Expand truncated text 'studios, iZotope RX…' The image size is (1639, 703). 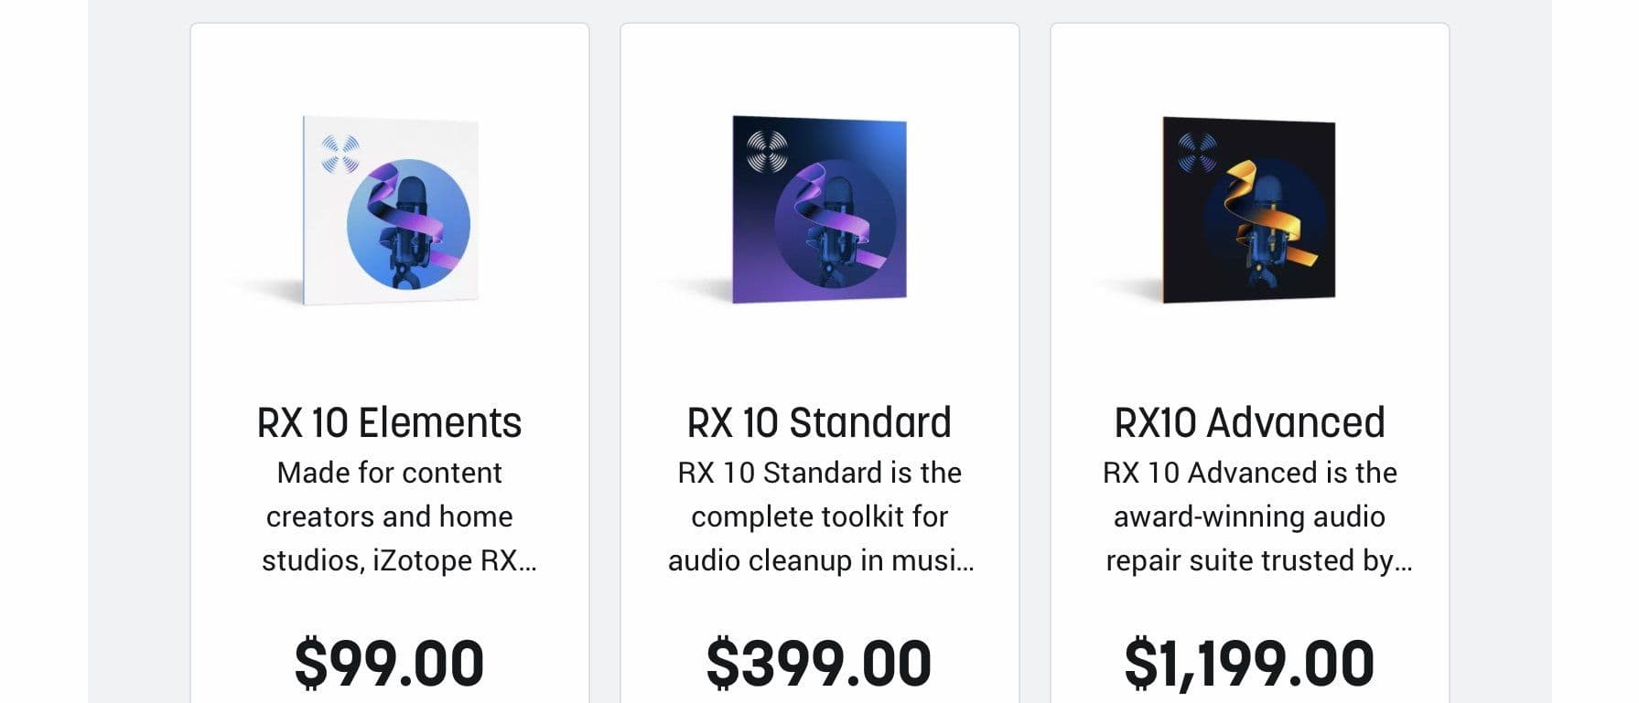pos(399,560)
